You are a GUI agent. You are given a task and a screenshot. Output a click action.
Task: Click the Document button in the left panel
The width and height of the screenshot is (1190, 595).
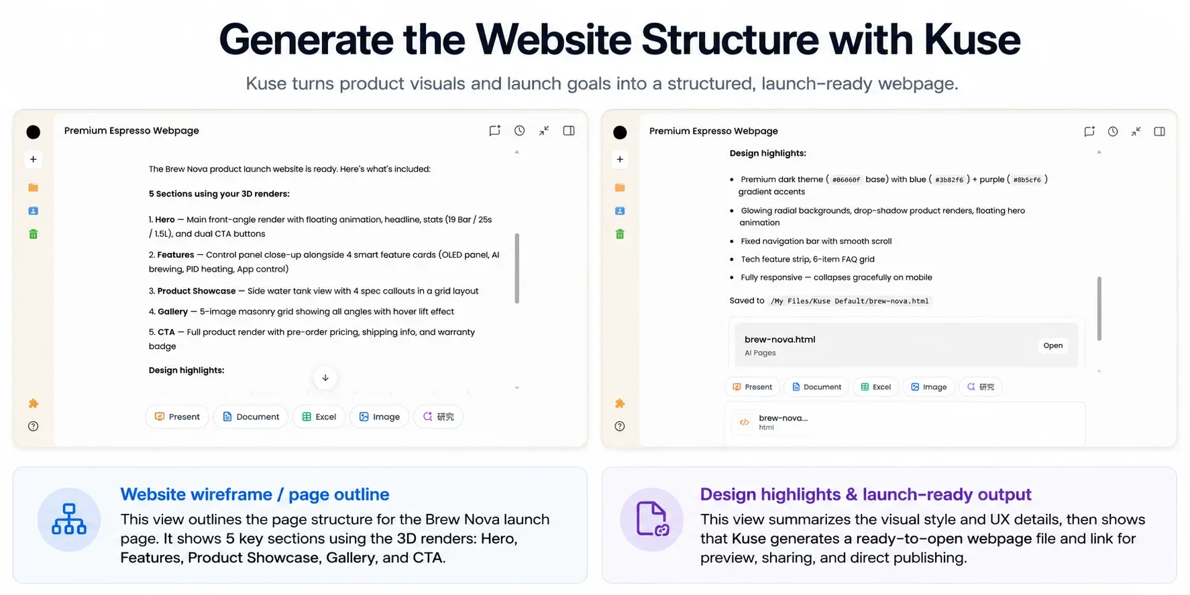click(251, 417)
